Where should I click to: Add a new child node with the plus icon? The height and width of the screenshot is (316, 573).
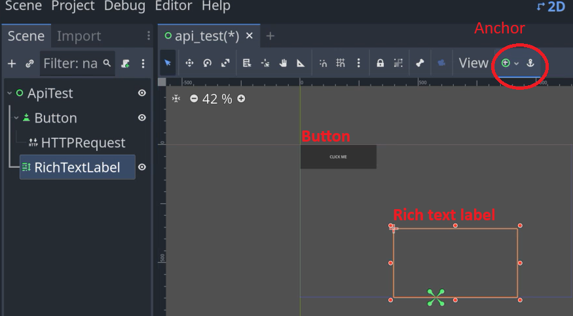click(x=12, y=64)
